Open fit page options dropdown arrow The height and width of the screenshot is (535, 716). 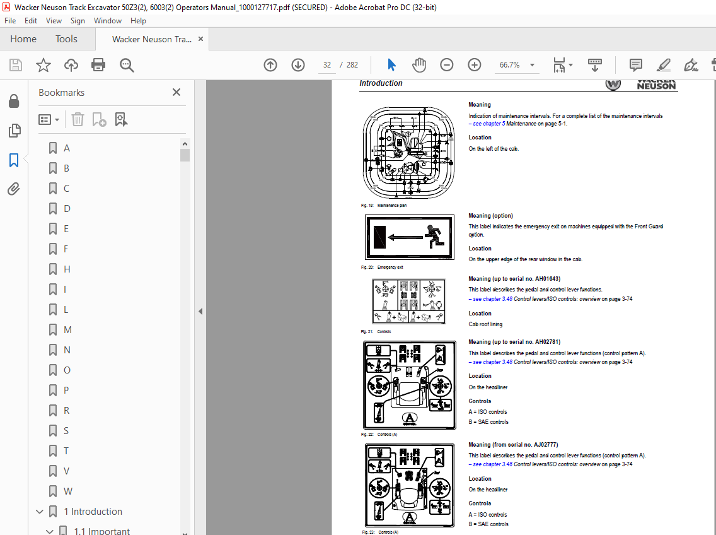point(571,65)
